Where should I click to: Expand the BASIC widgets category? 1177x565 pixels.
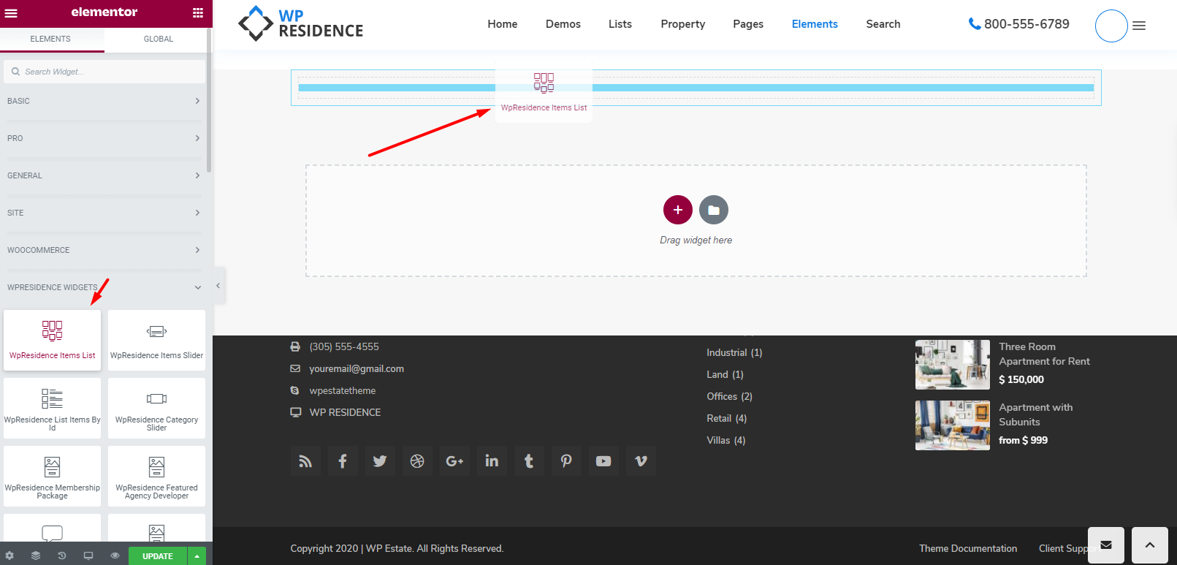coord(104,101)
